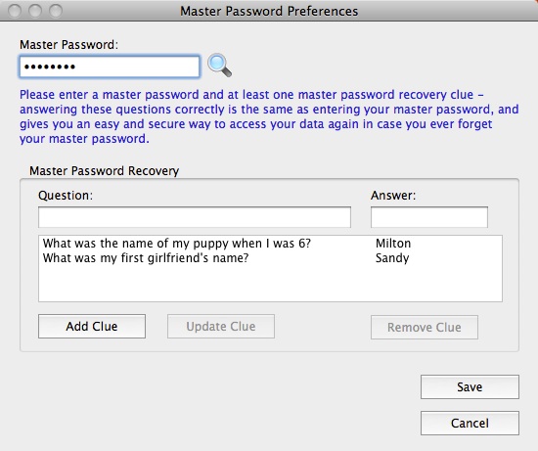The image size is (538, 451).
Task: Click the Master Password Recovery group label
Action: [x=105, y=170]
